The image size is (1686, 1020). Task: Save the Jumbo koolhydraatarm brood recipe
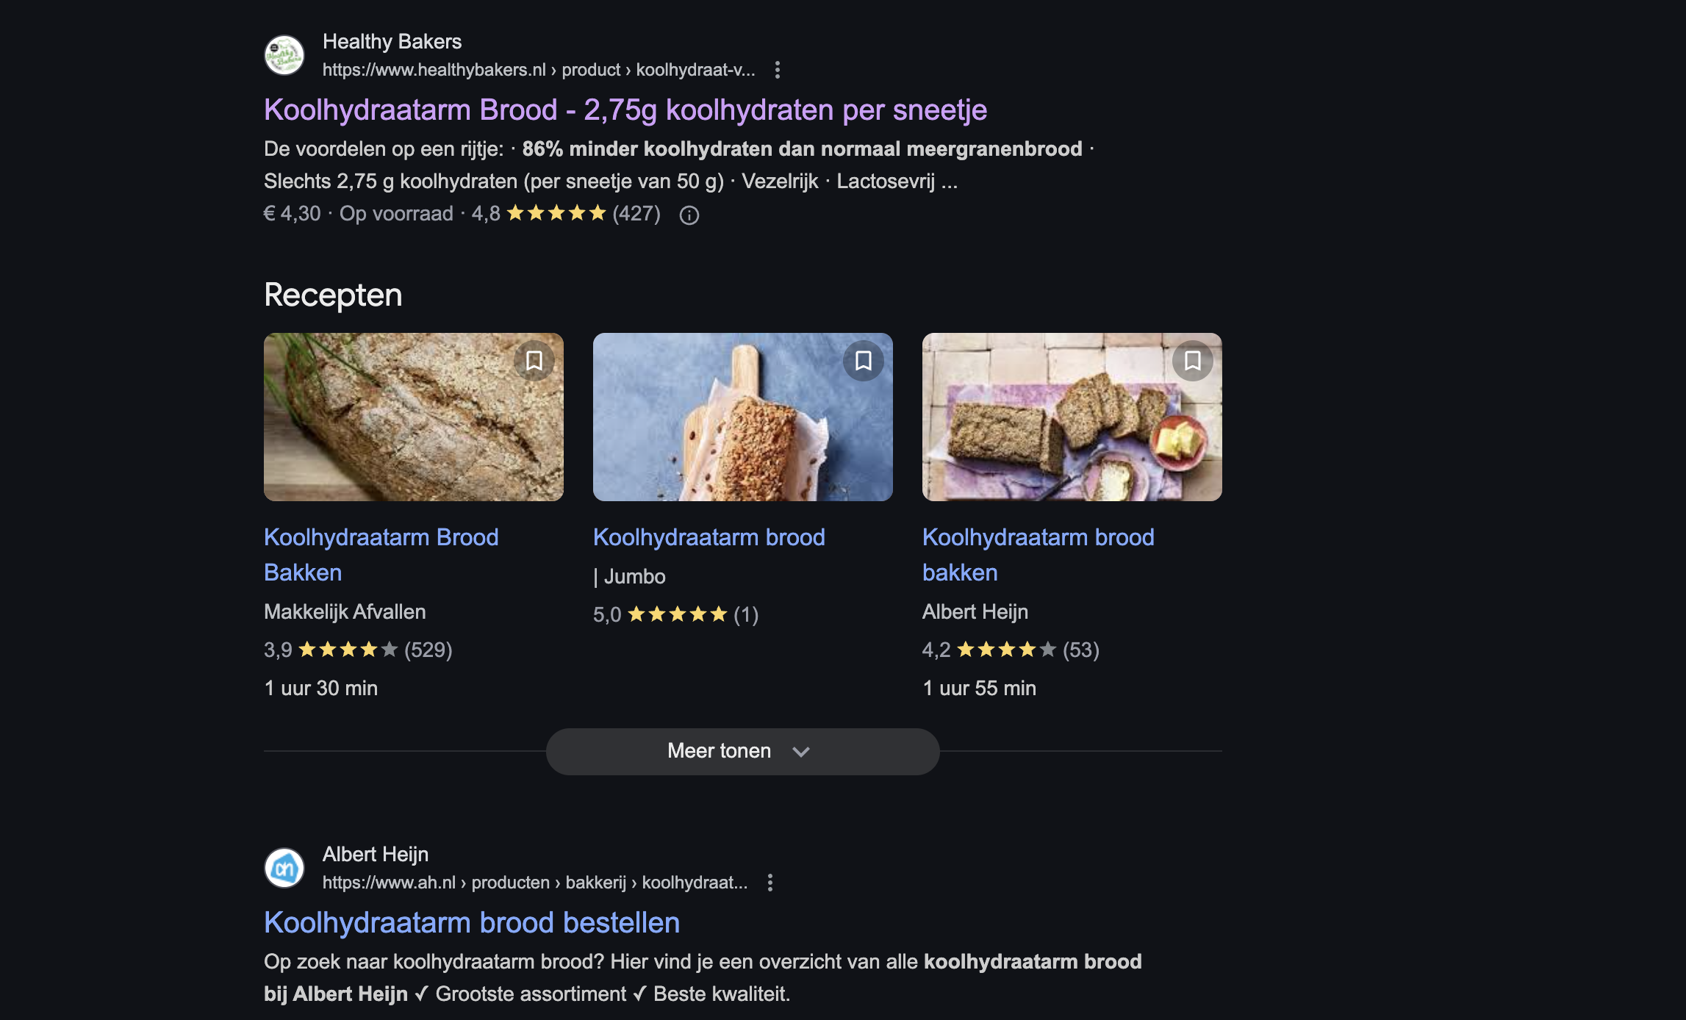click(864, 361)
